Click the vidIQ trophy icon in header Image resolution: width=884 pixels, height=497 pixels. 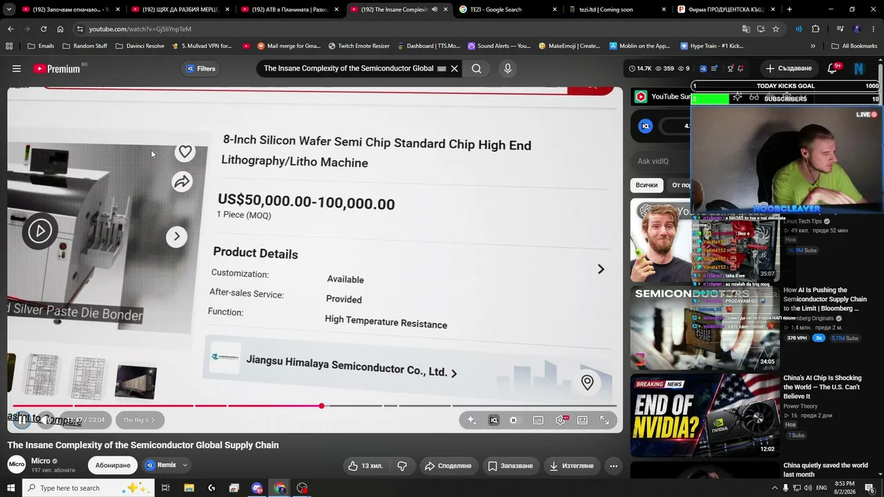click(730, 68)
